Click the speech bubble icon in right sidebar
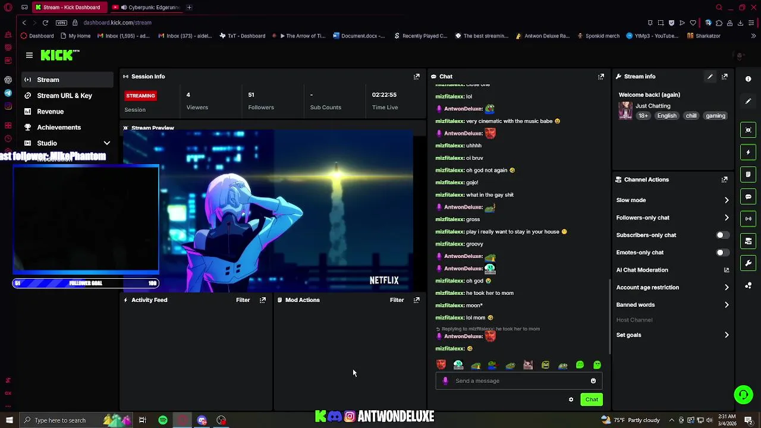 [749, 197]
